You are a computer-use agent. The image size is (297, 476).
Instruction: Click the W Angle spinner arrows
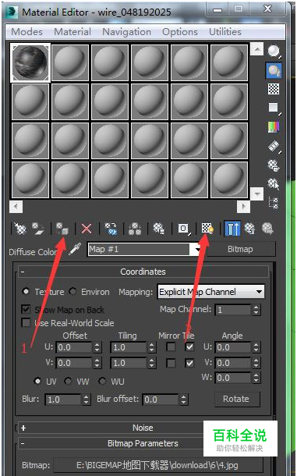256,378
